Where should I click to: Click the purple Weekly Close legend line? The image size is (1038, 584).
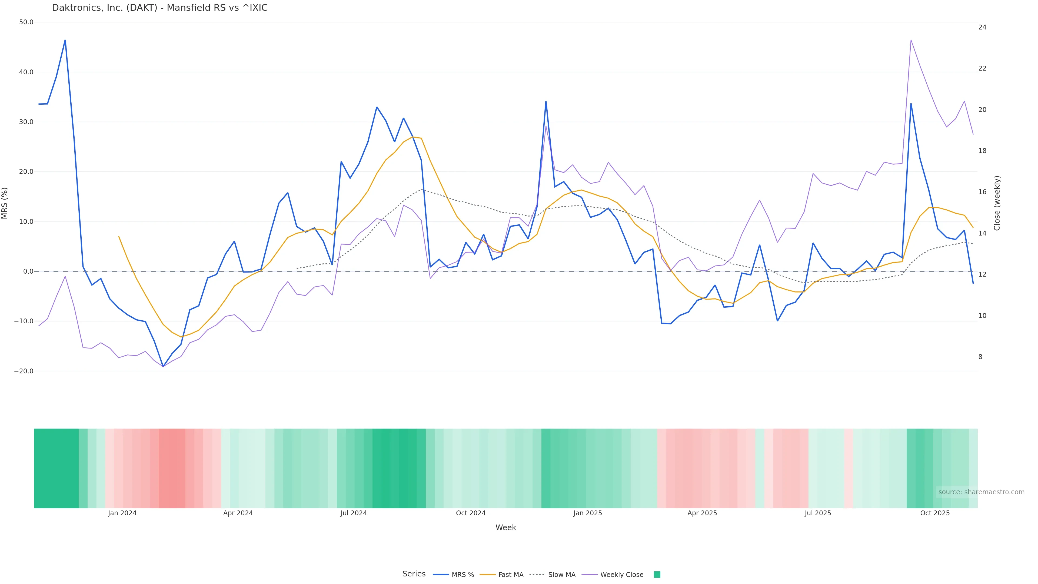(x=590, y=575)
